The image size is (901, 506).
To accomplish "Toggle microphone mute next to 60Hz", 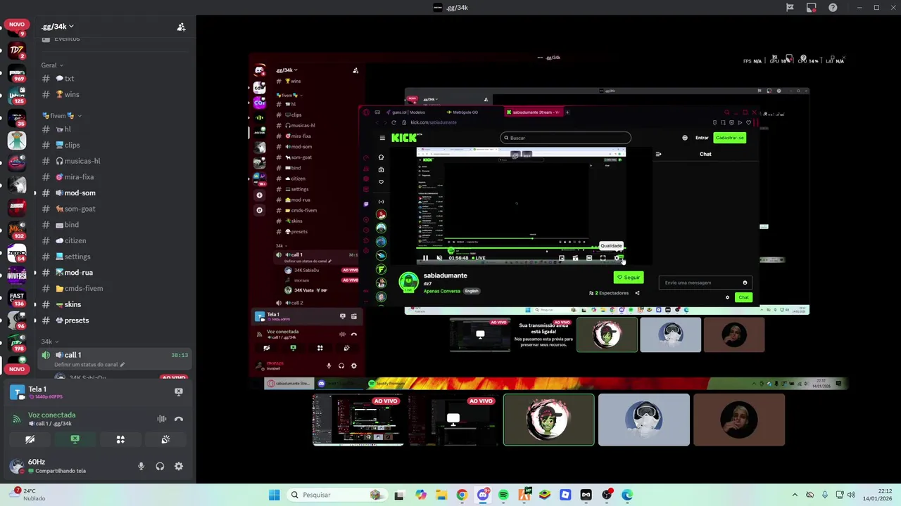I will click(x=141, y=466).
